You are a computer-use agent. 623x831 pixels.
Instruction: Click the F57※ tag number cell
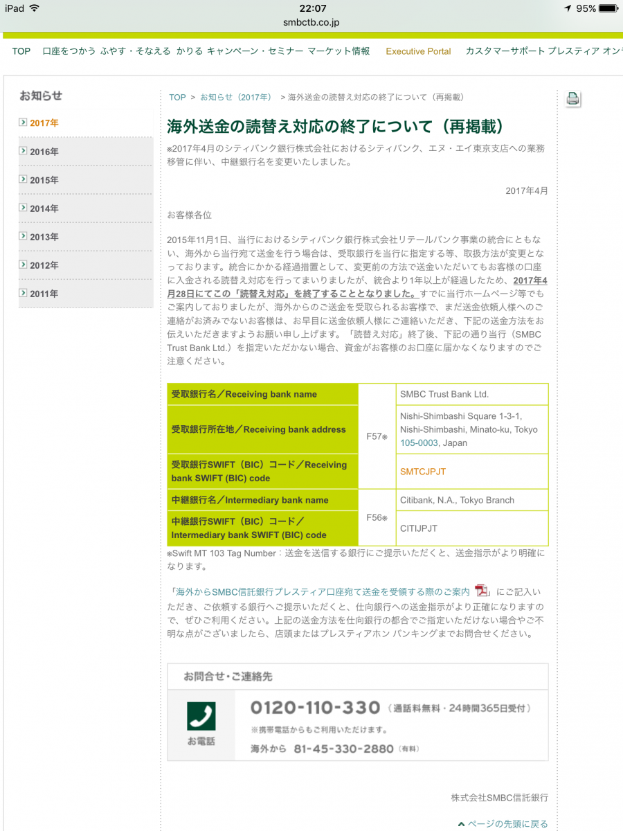377,436
